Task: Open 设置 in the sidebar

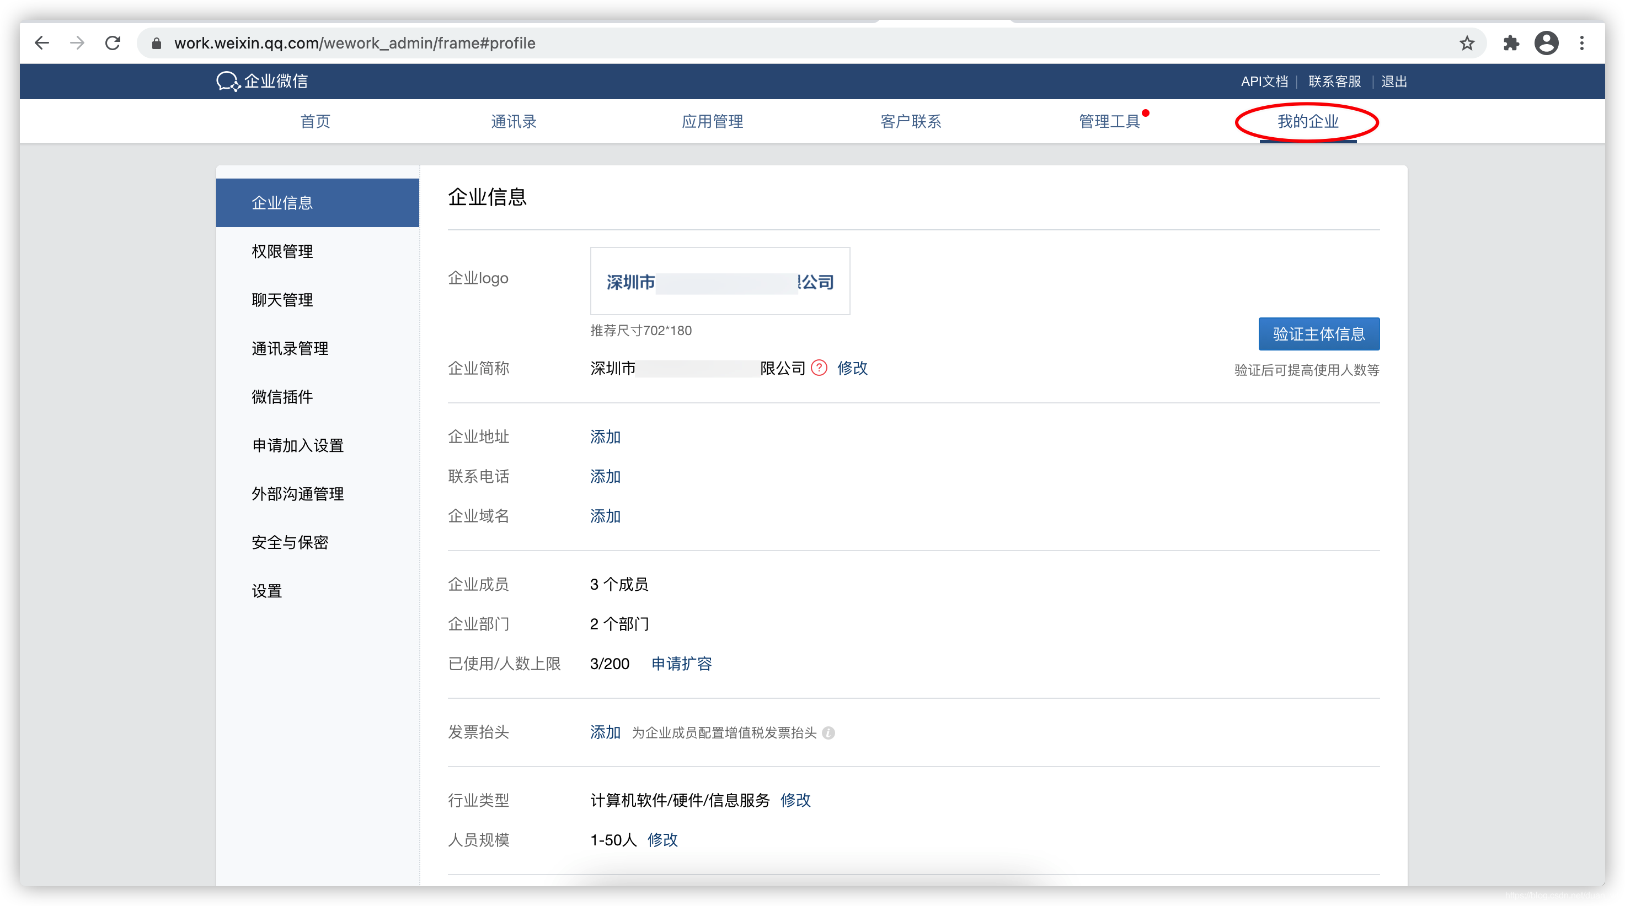Action: [317, 591]
